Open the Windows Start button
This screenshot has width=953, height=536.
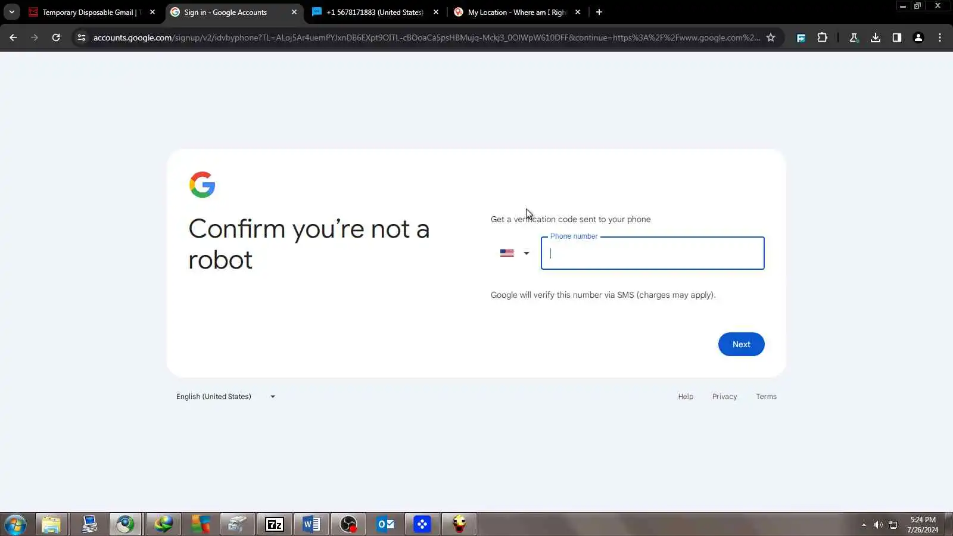(x=15, y=525)
